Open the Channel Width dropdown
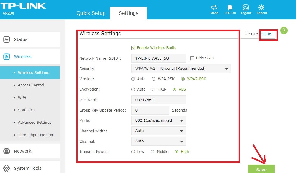 tap(158, 131)
